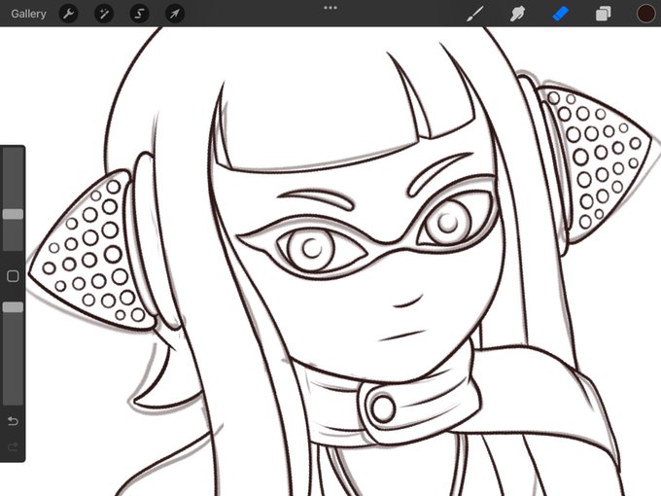The height and width of the screenshot is (496, 661).
Task: Activate the Transform arrow tool
Action: [x=175, y=14]
